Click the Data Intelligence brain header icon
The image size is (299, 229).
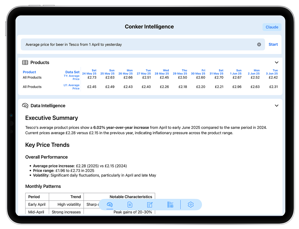click(25, 105)
